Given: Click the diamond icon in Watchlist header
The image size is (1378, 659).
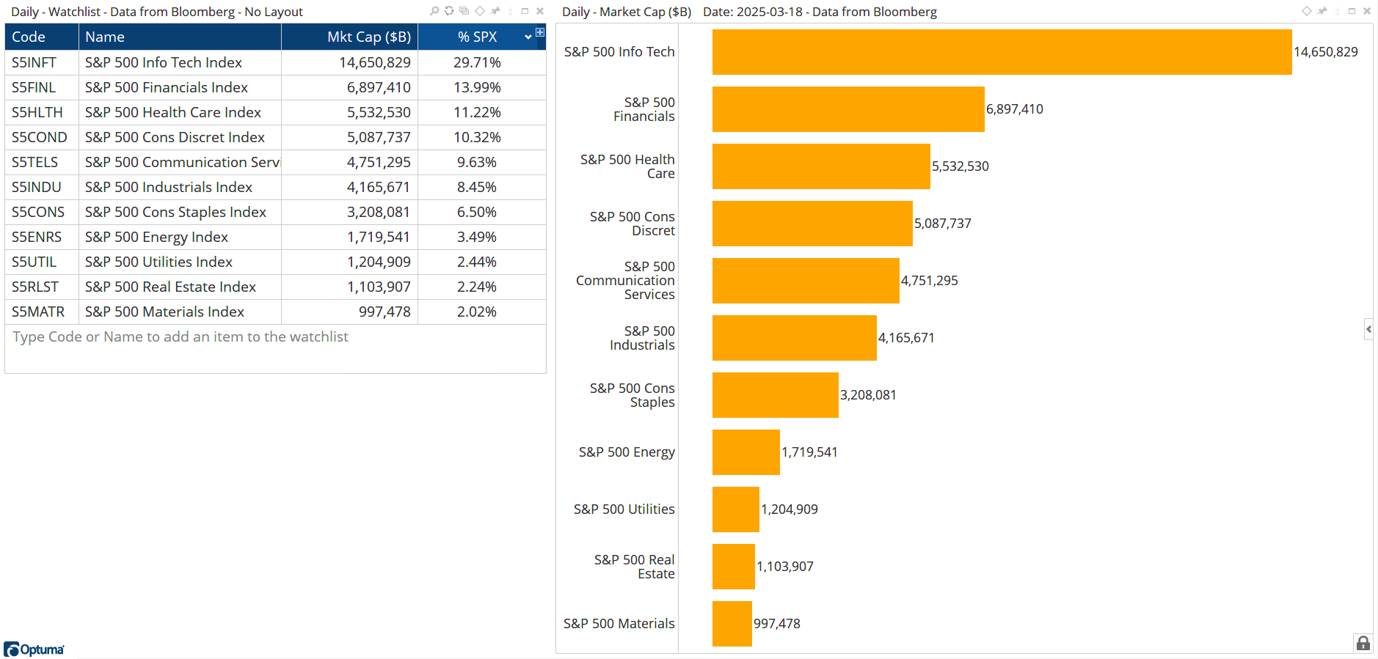Looking at the screenshot, I should (480, 11).
